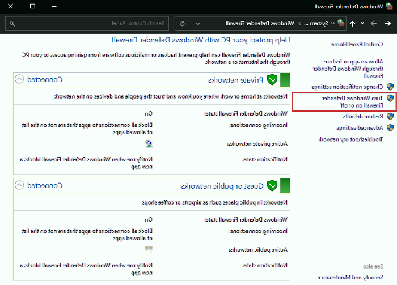Click the active public networks bench icon
This screenshot has height=285, width=397.
(x=149, y=250)
